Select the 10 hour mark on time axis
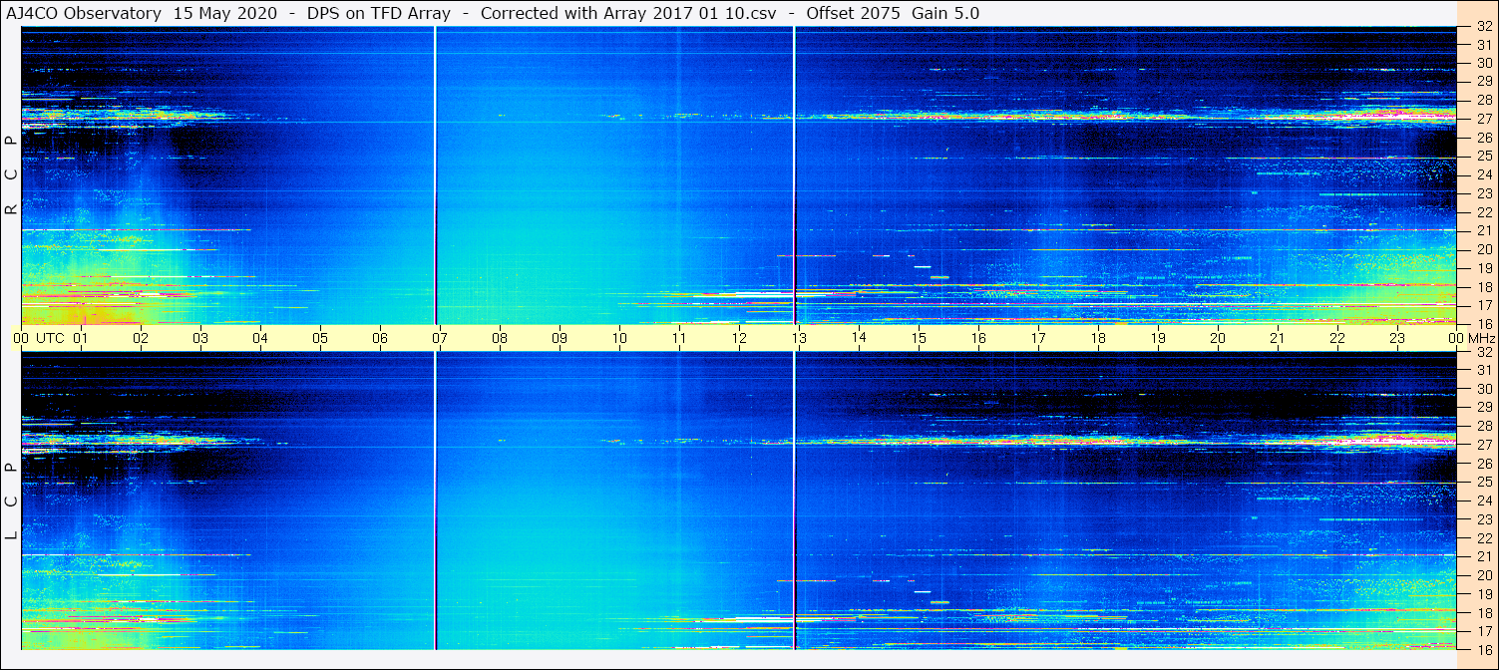Screen dimensions: 1499x670 (x=619, y=338)
